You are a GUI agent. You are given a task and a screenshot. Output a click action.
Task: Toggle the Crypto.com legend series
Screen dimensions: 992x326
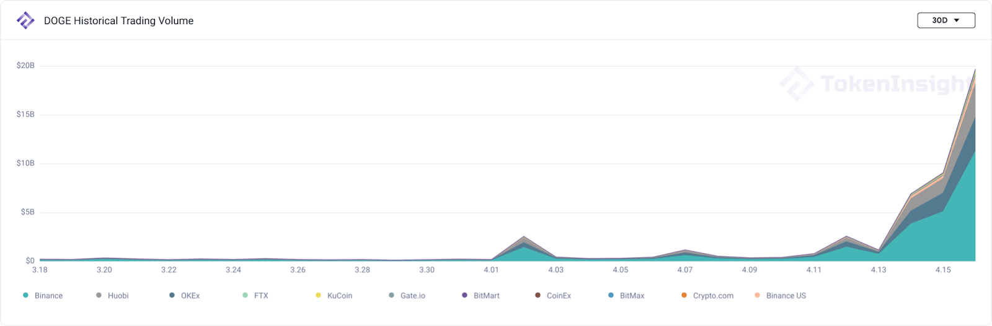pyautogui.click(x=707, y=296)
